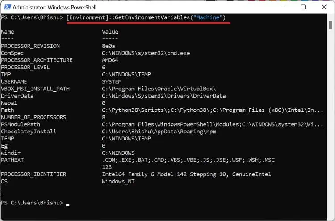
Task: Click the Windows_NT value
Action: click(x=118, y=182)
